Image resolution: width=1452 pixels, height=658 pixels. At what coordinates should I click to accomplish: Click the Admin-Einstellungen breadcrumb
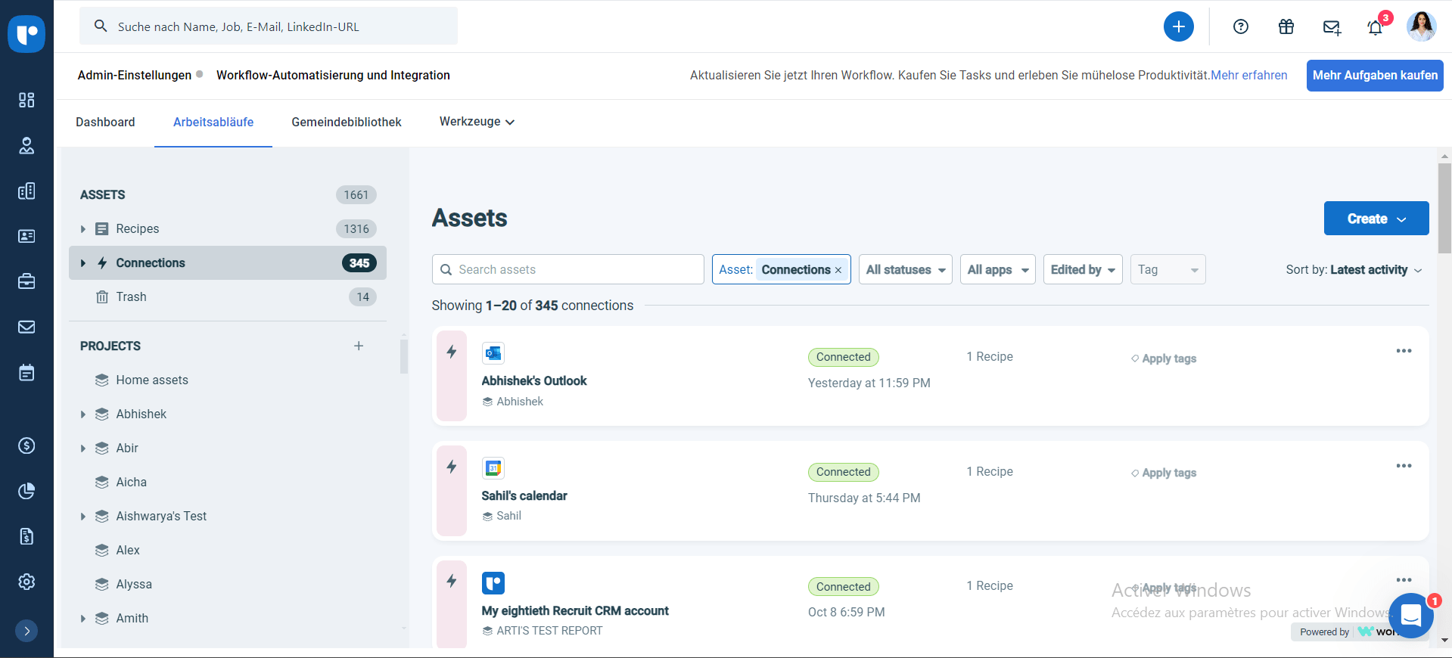(135, 75)
